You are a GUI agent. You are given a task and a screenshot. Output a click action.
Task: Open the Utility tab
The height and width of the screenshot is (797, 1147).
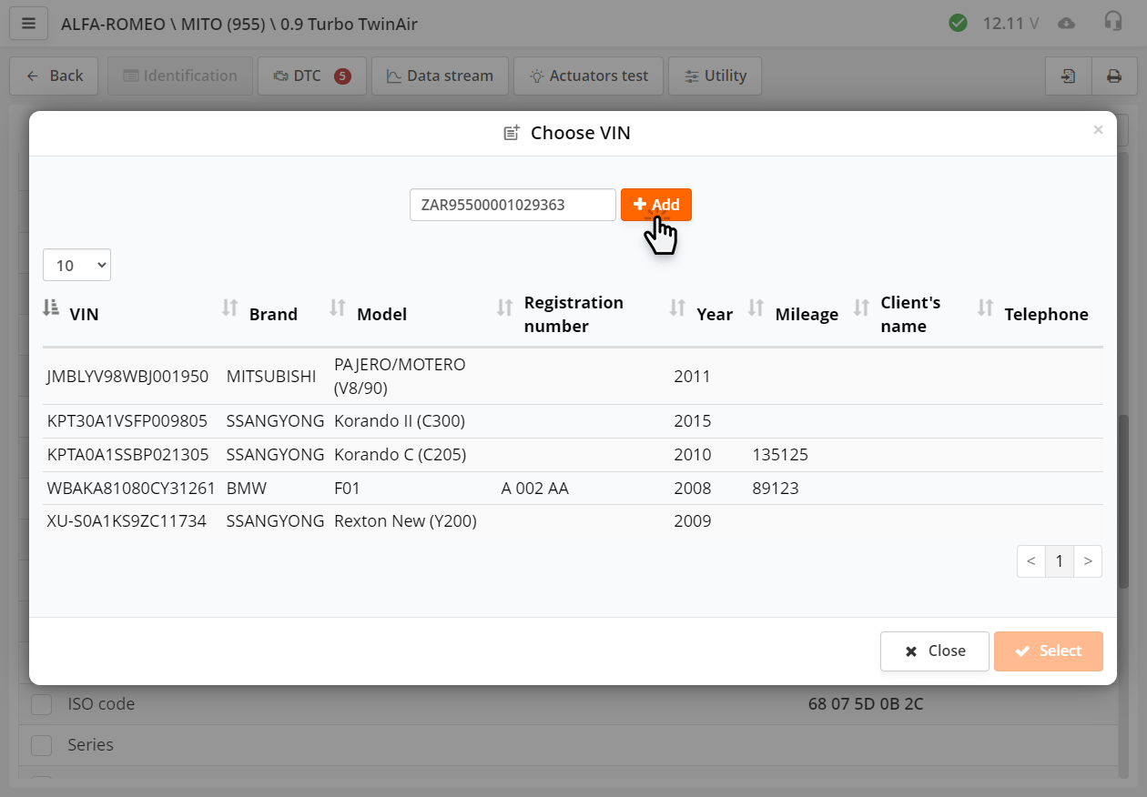point(715,76)
